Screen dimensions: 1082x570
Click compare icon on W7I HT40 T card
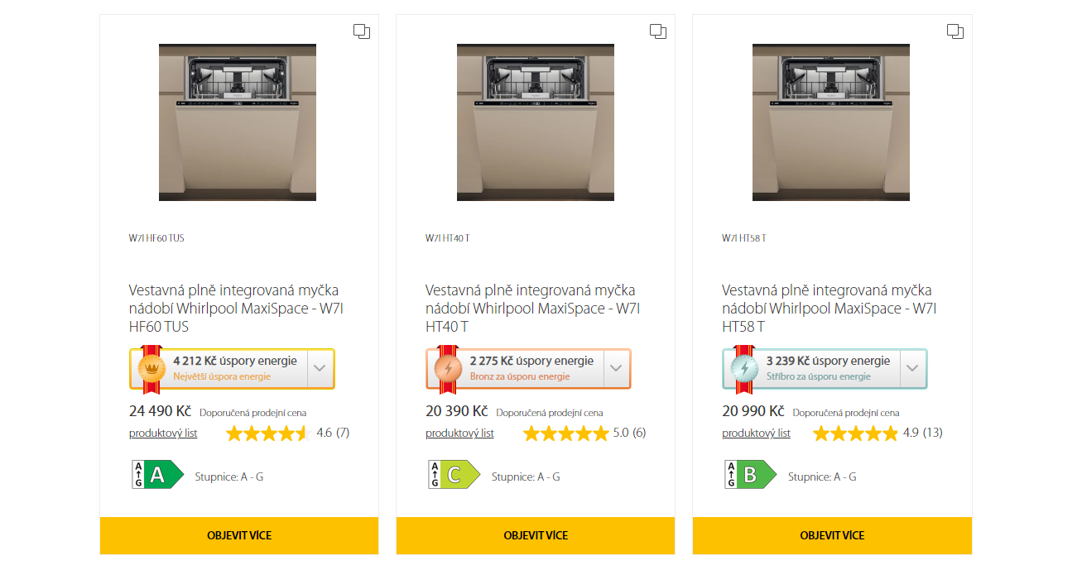[x=658, y=31]
